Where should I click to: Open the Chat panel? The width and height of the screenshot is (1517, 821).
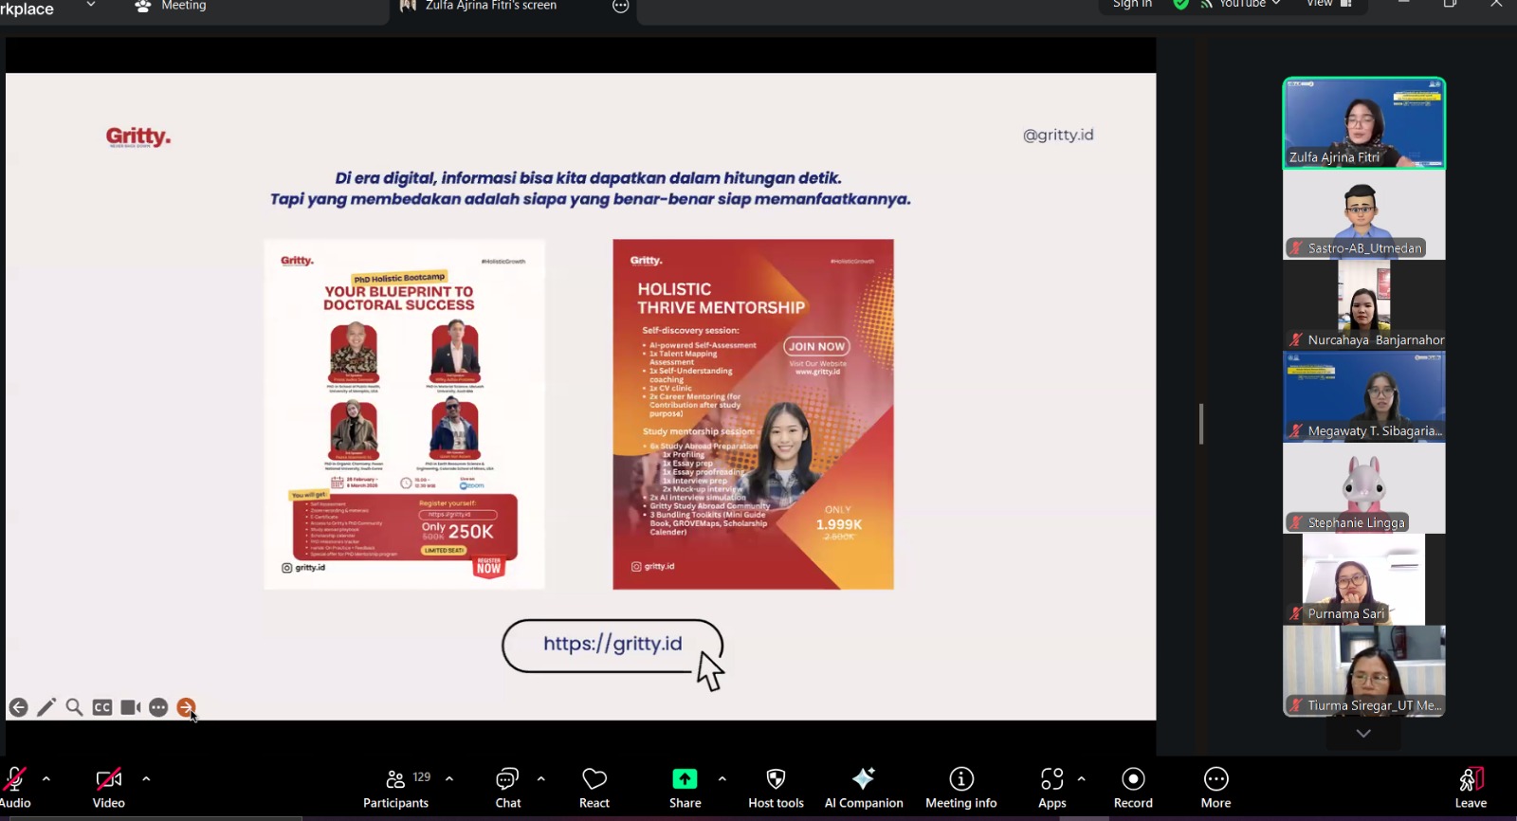tap(508, 787)
